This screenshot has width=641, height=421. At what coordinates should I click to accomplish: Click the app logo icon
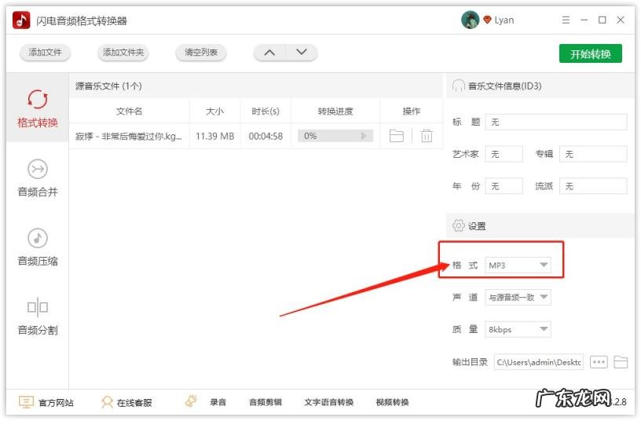(x=21, y=20)
